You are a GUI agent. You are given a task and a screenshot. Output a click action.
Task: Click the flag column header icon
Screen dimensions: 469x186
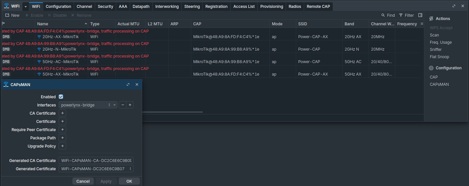point(3,24)
